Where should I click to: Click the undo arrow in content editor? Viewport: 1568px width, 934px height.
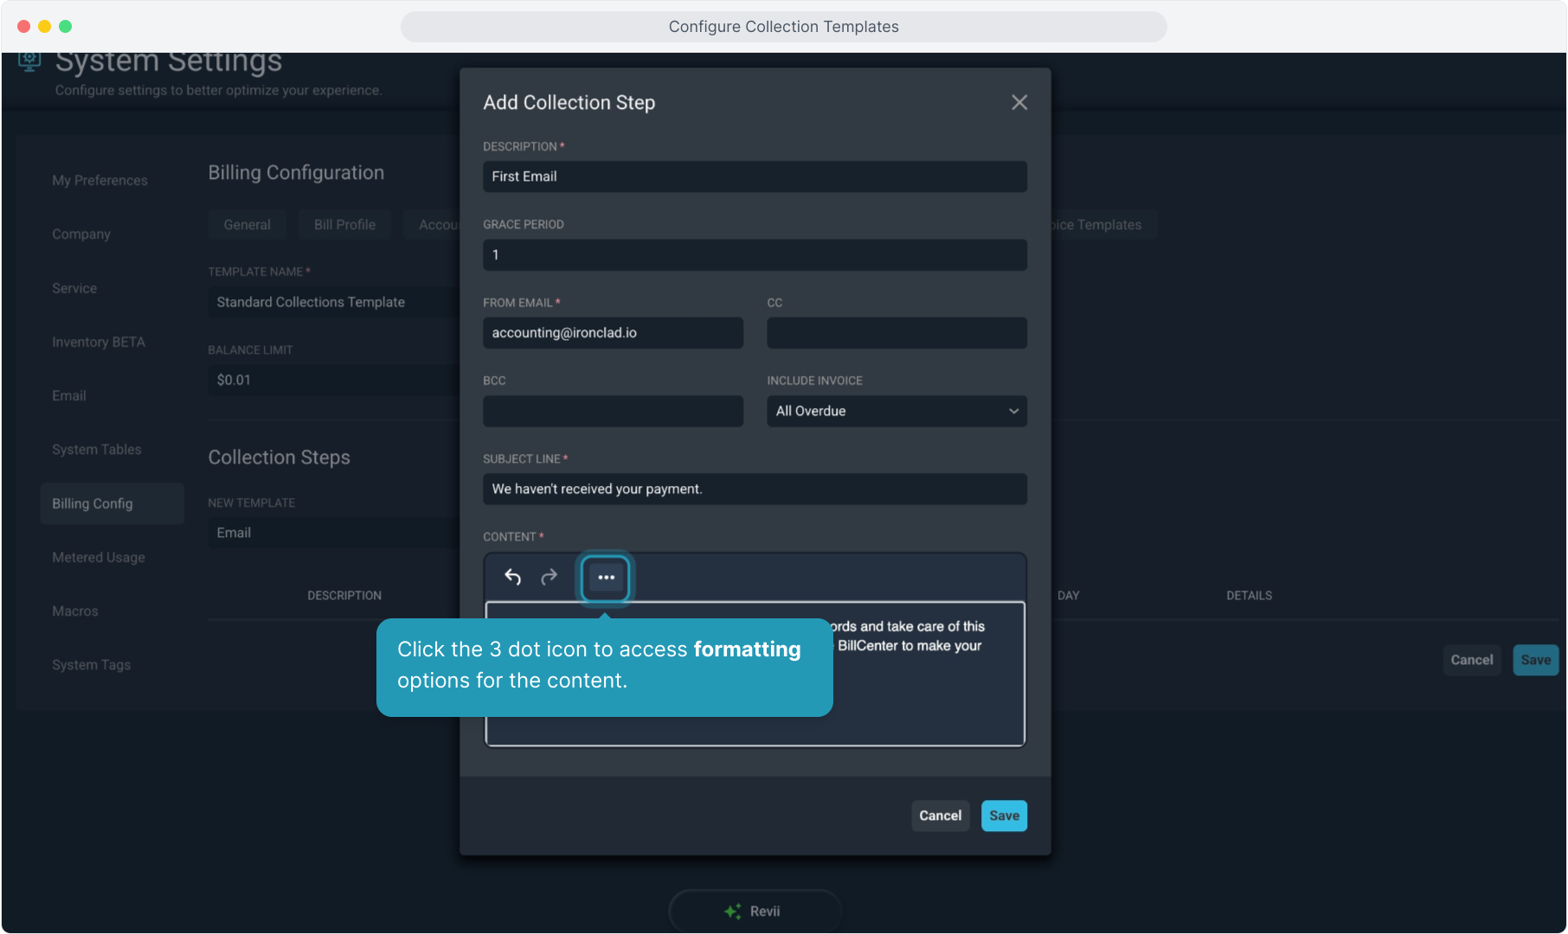[x=512, y=577]
